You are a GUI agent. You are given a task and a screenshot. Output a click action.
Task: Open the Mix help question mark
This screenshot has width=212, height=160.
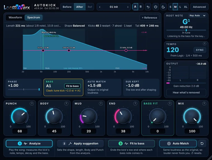(x=204, y=103)
